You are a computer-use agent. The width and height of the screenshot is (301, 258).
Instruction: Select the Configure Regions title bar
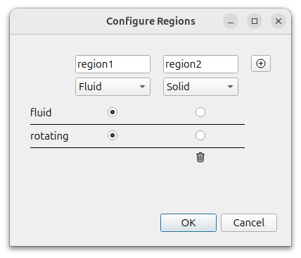point(150,21)
